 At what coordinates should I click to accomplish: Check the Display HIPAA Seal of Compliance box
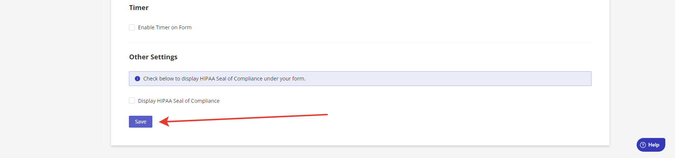pos(132,101)
